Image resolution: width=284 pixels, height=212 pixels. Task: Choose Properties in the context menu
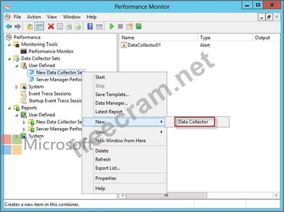pos(105,178)
